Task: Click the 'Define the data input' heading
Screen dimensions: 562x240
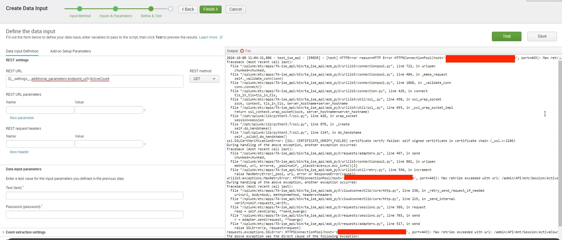Action: pyautogui.click(x=30, y=31)
